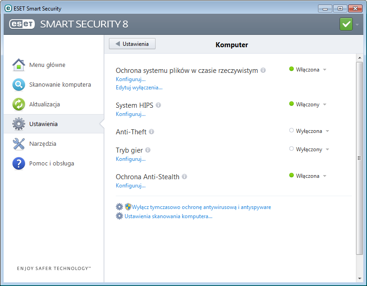Click the Tryb gier label text
Image resolution: width=367 pixels, height=286 pixels.
(129, 150)
